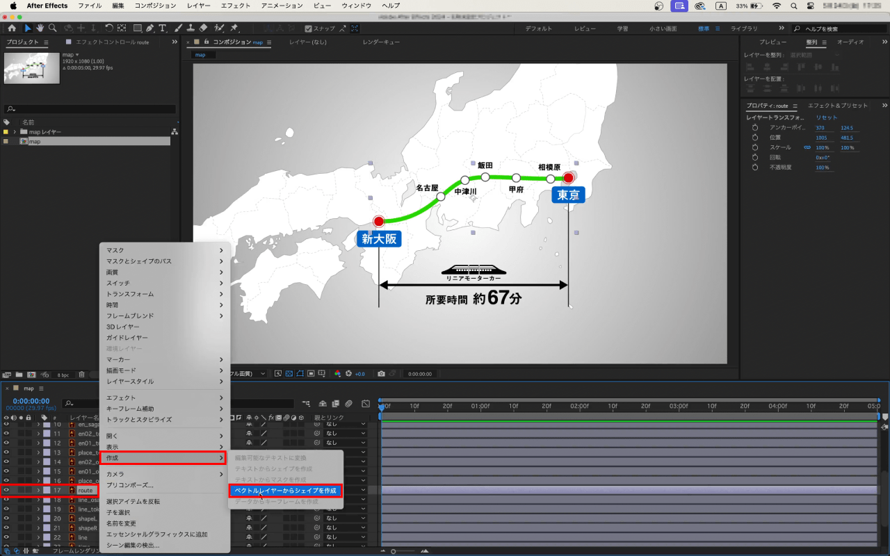
Task: Click the Spotlight search icon in macOS menu bar
Action: coord(793,6)
